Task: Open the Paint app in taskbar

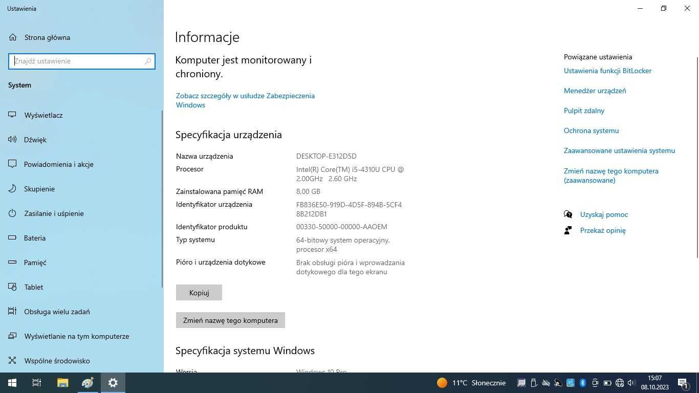Action: click(88, 383)
